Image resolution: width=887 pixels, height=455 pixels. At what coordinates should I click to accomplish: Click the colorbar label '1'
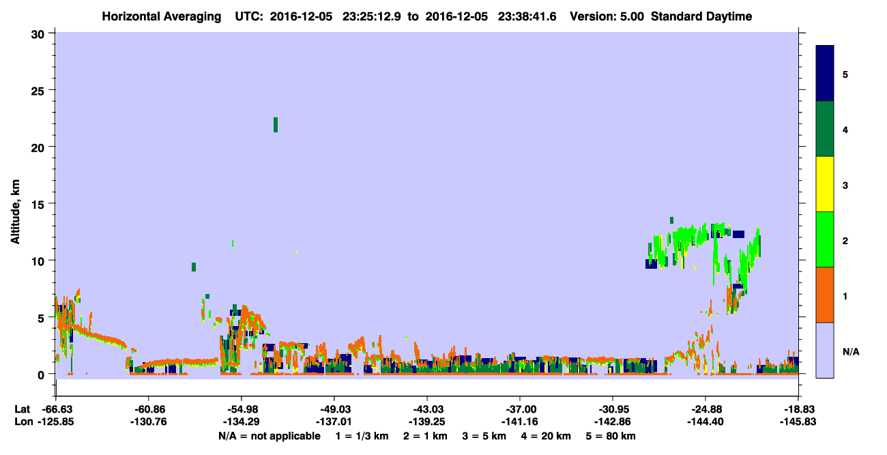point(845,295)
